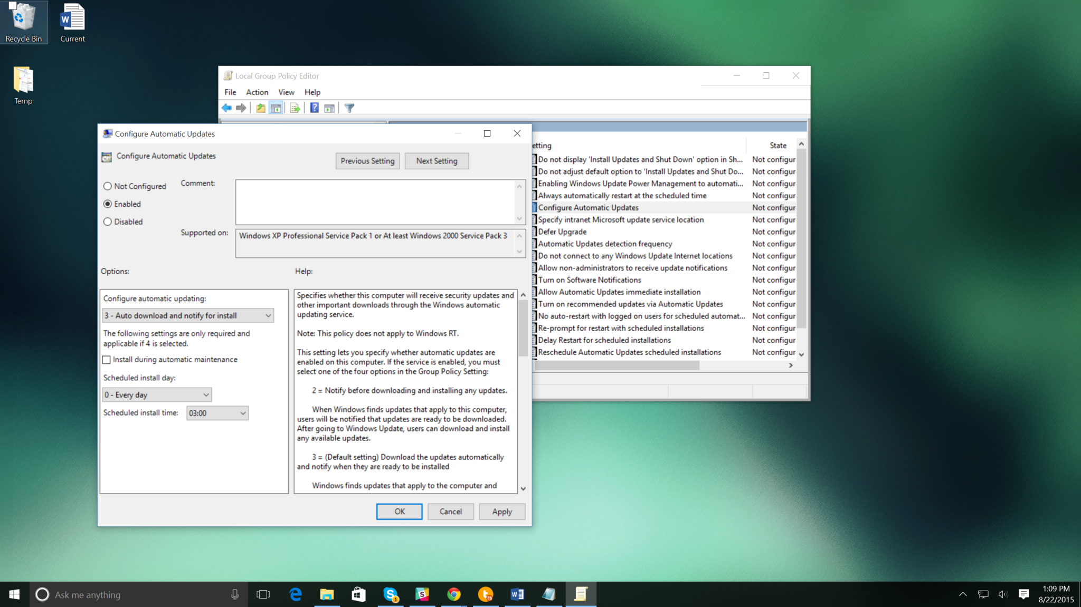
Task: Select the Enabled radio button
Action: pyautogui.click(x=106, y=204)
